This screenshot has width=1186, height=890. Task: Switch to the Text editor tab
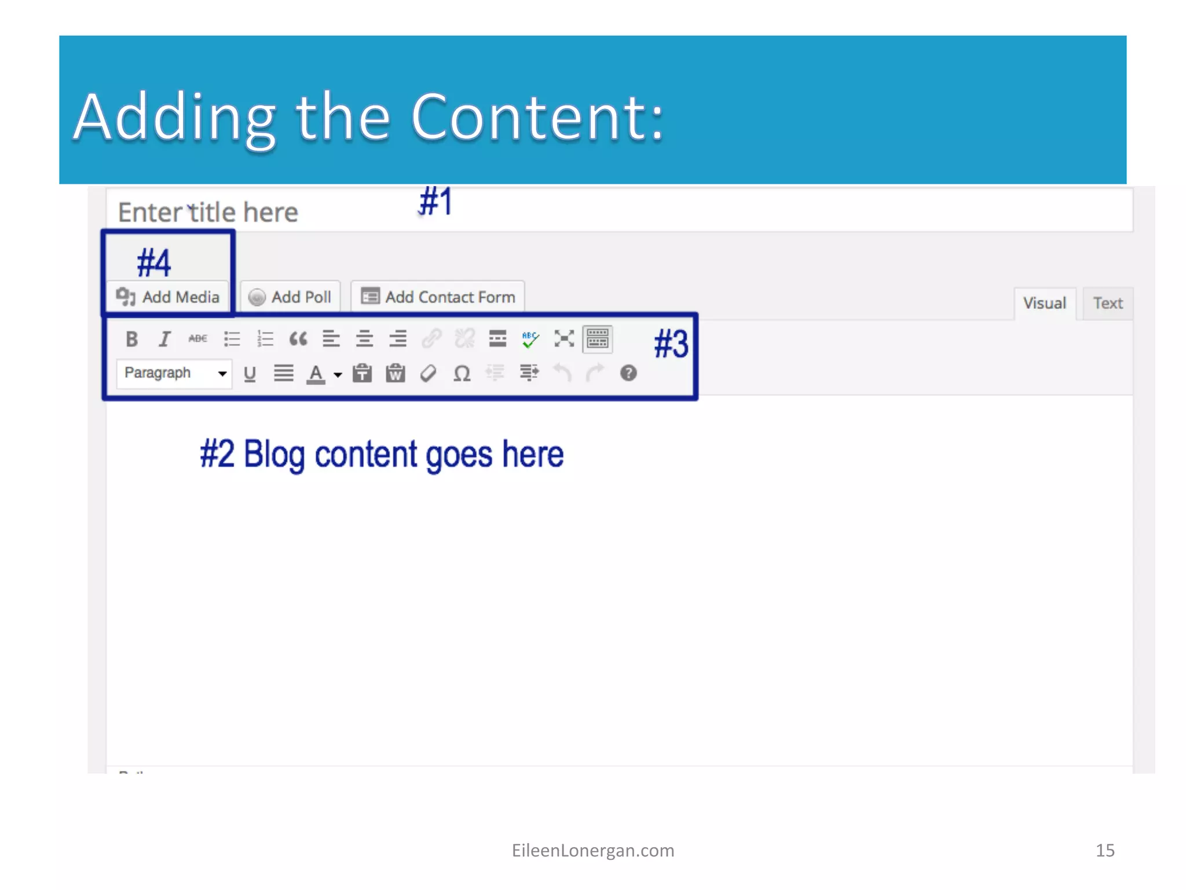[x=1107, y=303]
